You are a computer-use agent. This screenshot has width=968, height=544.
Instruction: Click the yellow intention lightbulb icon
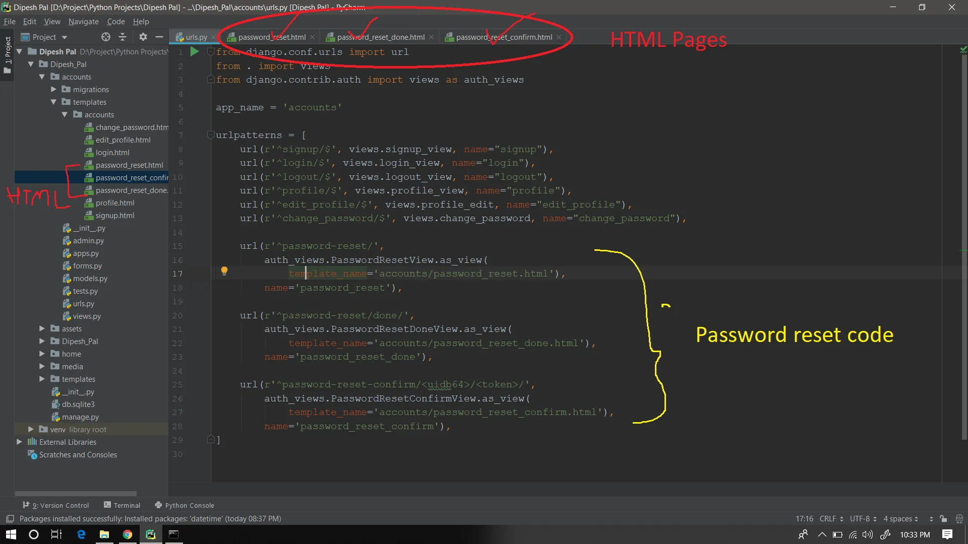coord(224,271)
